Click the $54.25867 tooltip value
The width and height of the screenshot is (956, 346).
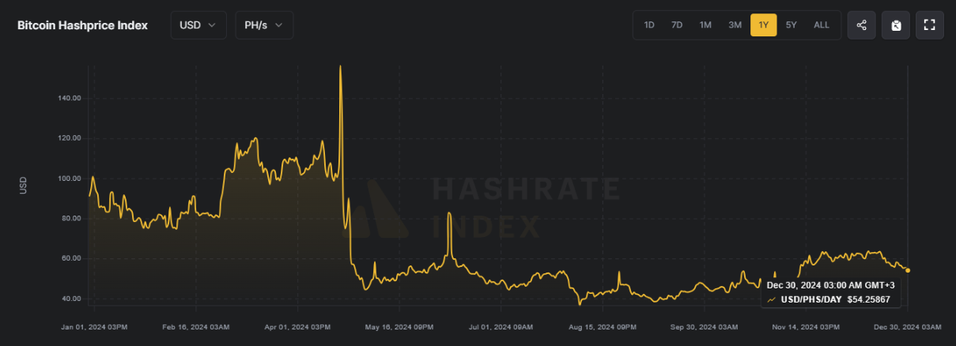871,299
